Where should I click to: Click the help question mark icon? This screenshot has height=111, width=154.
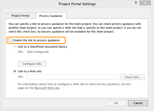pos(135,3)
